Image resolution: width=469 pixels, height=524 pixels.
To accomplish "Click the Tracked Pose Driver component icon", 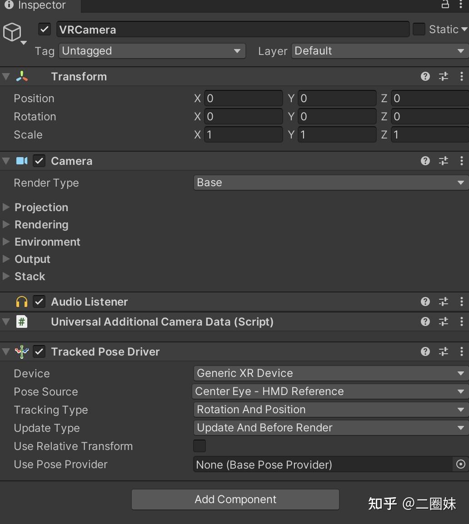I will coord(21,351).
